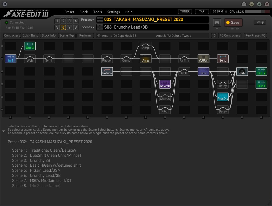Select the Out 3 output block
The width and height of the screenshot is (272, 206).
point(30,46)
